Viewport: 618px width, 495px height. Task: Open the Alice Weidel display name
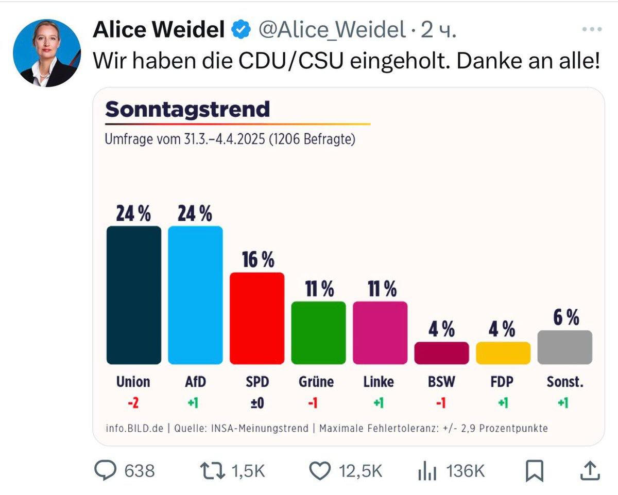158,31
